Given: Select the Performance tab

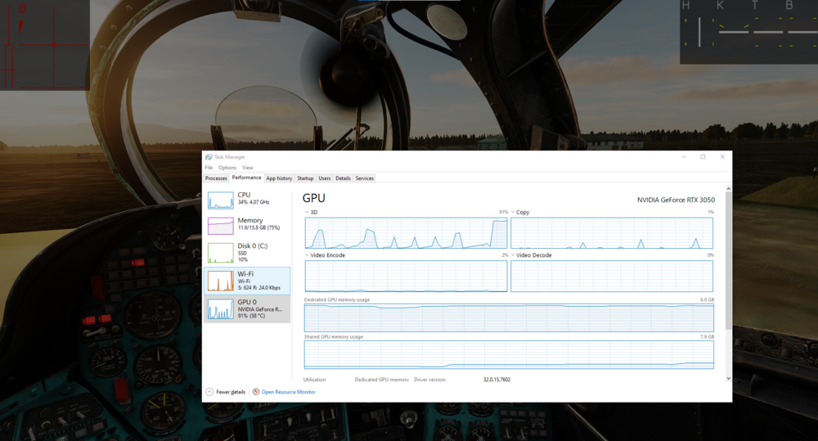Looking at the screenshot, I should [x=247, y=178].
